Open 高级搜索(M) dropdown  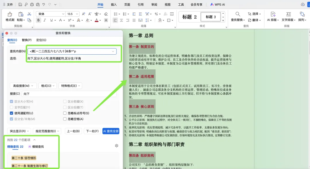(x=23, y=86)
